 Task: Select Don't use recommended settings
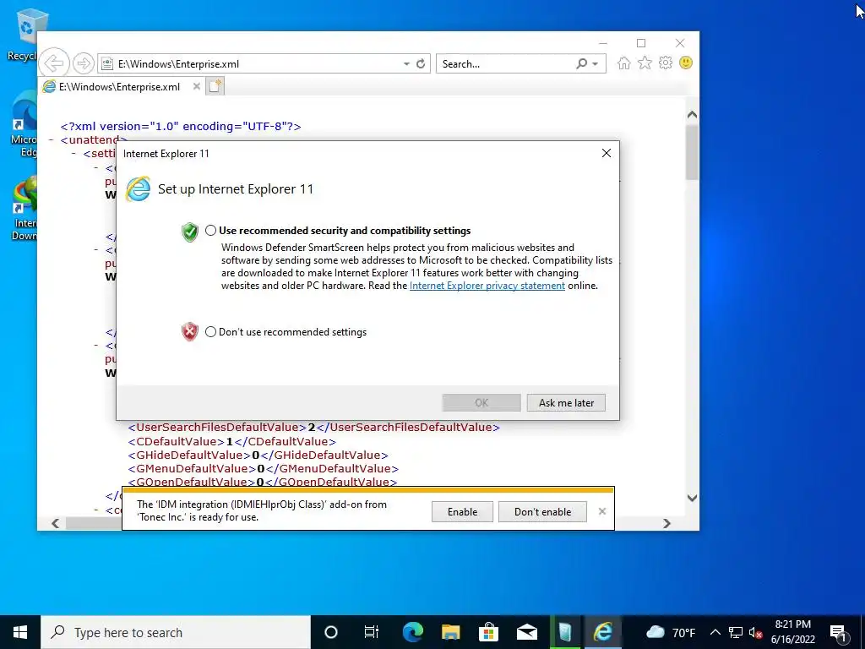click(x=210, y=331)
